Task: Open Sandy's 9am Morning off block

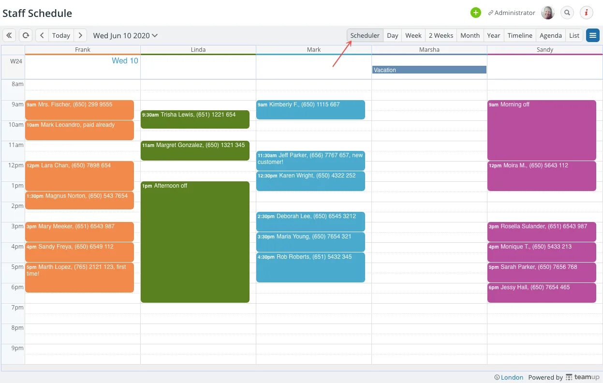Action: [x=542, y=130]
